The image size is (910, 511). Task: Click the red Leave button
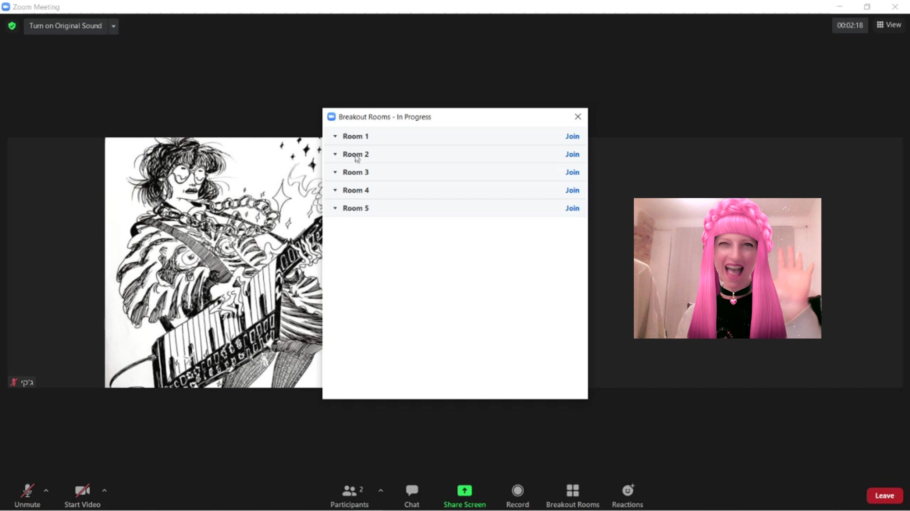[884, 495]
